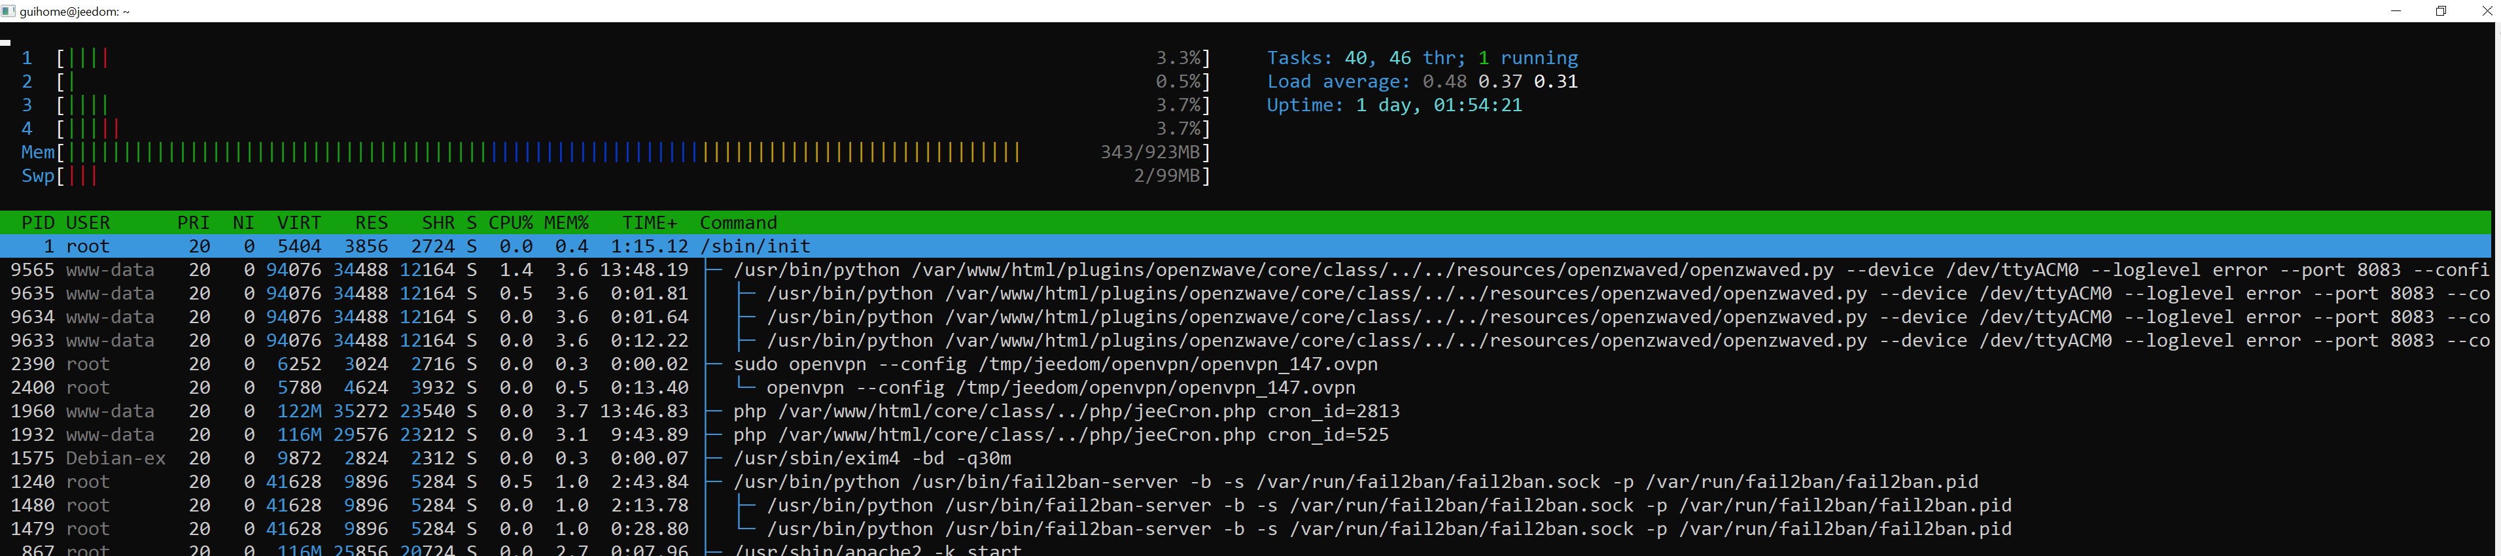Sort by the SHR column header
Image resolution: width=2501 pixels, height=556 pixels.
(x=438, y=222)
